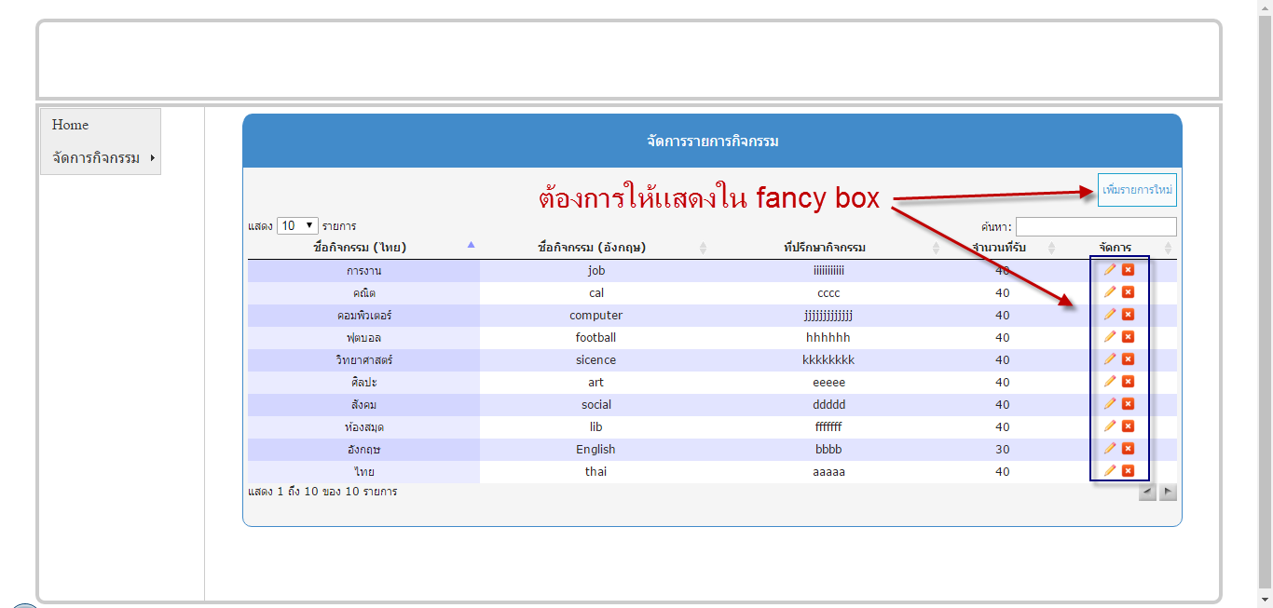Sort by จัดการ column

1118,248
